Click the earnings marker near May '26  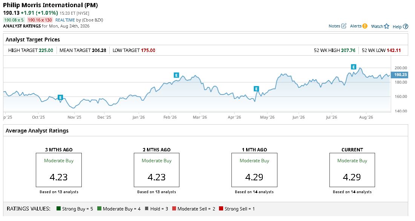point(256,89)
